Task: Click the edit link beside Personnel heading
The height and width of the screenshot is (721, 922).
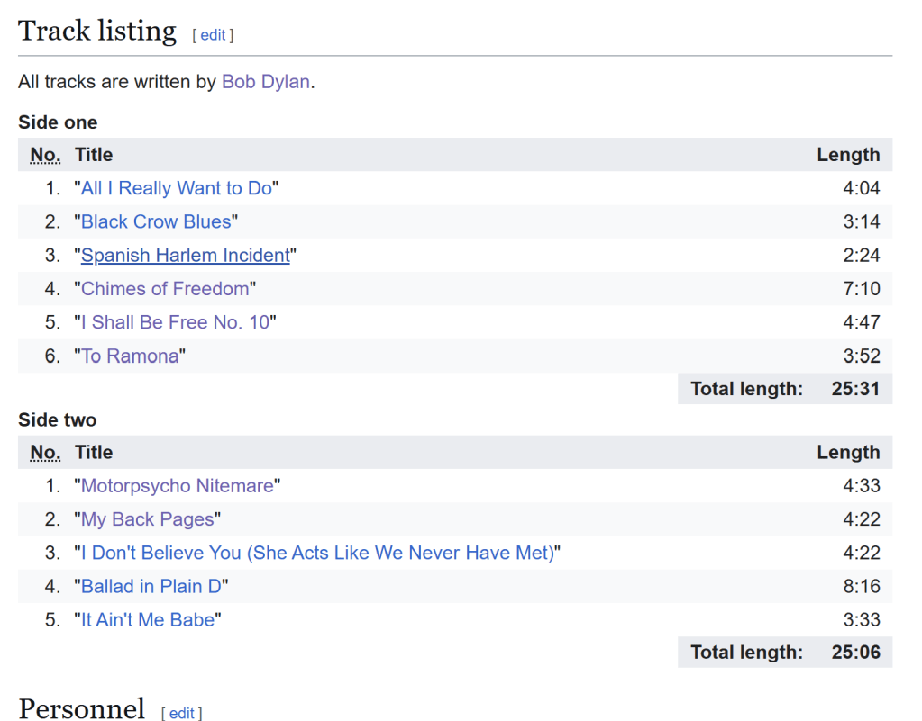Action: click(x=182, y=714)
